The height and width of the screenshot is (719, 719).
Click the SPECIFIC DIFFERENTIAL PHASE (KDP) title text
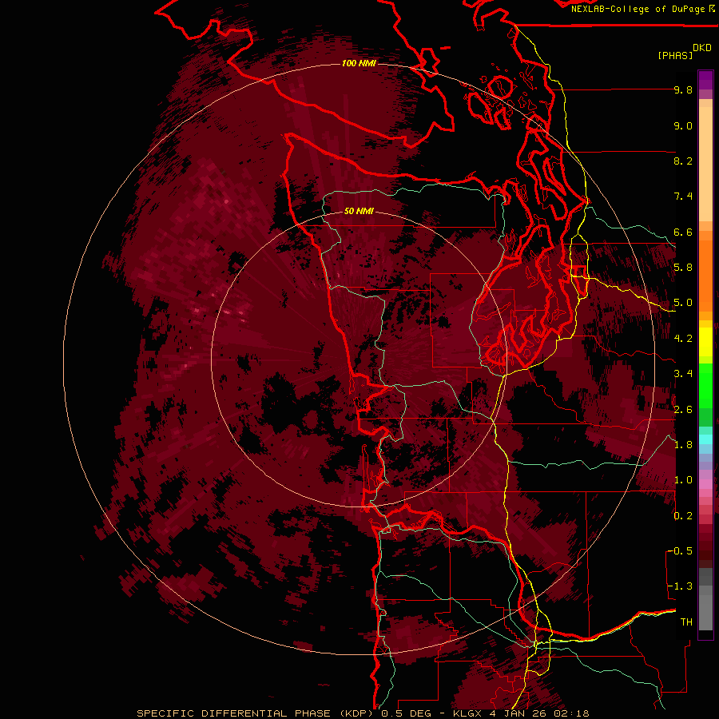coord(255,713)
